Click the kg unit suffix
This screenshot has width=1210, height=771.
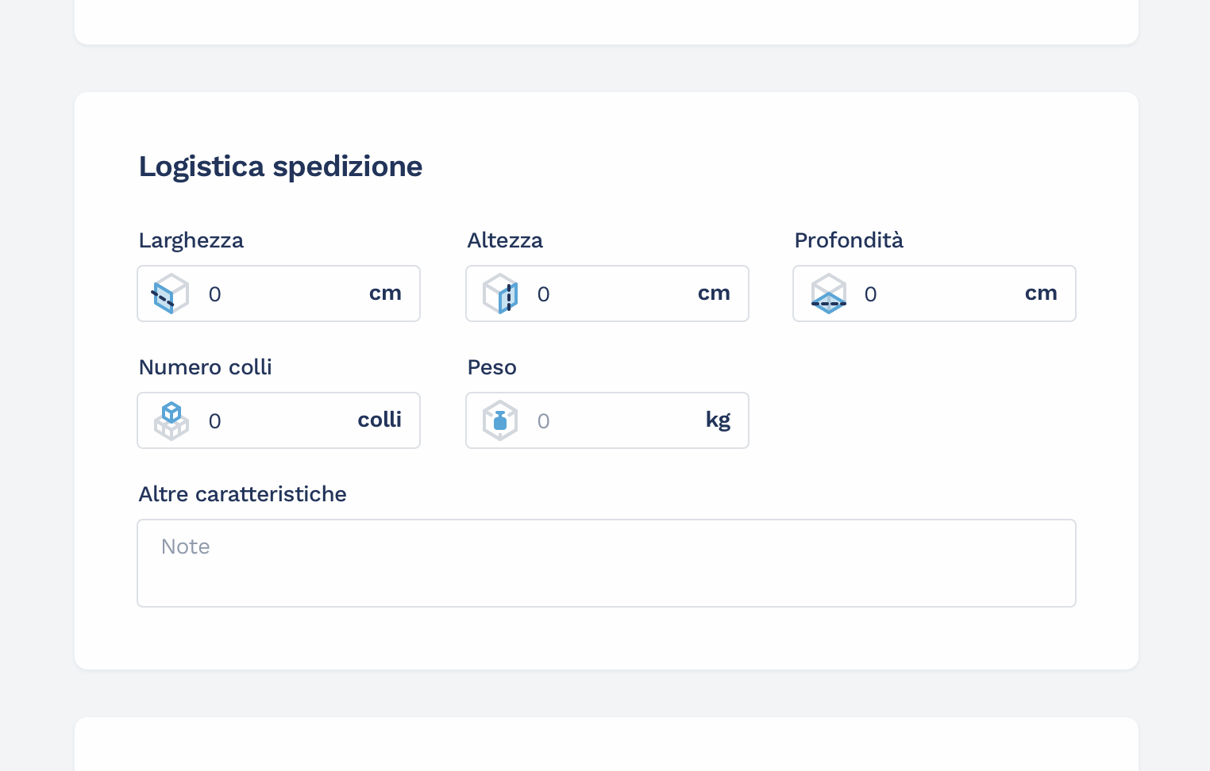tap(718, 420)
